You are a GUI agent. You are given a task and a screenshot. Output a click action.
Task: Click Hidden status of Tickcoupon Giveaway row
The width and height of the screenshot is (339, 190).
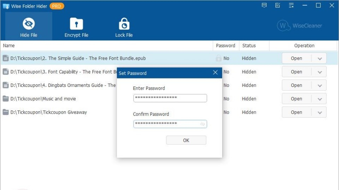[x=249, y=112]
